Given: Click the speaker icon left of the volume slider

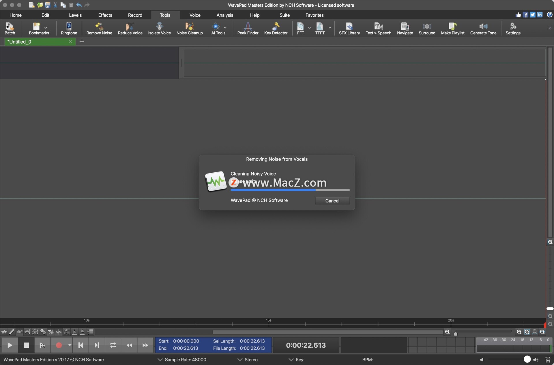Looking at the screenshot, I should click(482, 360).
